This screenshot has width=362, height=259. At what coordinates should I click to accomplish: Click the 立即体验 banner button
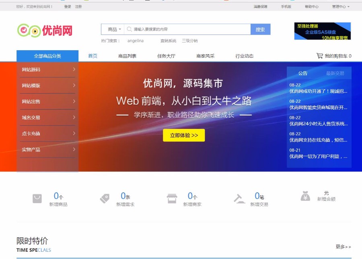[183, 135]
